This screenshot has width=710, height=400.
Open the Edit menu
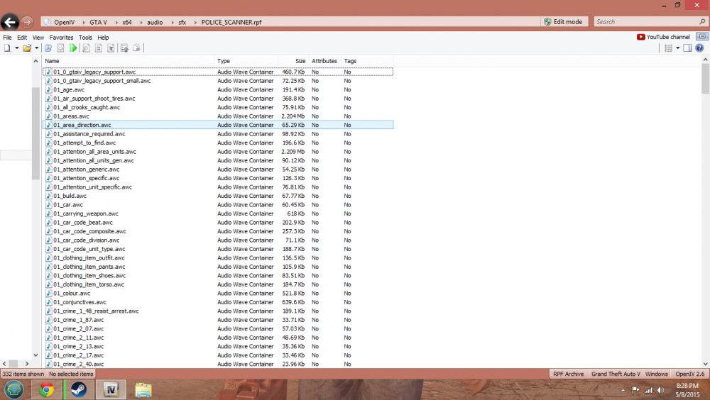[22, 38]
